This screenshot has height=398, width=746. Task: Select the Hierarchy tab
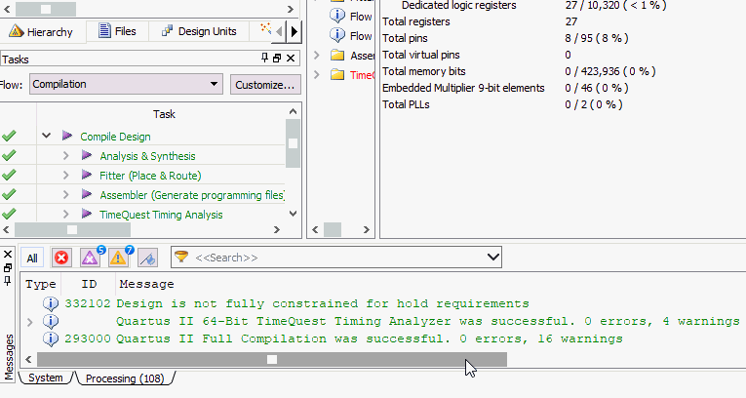[41, 32]
